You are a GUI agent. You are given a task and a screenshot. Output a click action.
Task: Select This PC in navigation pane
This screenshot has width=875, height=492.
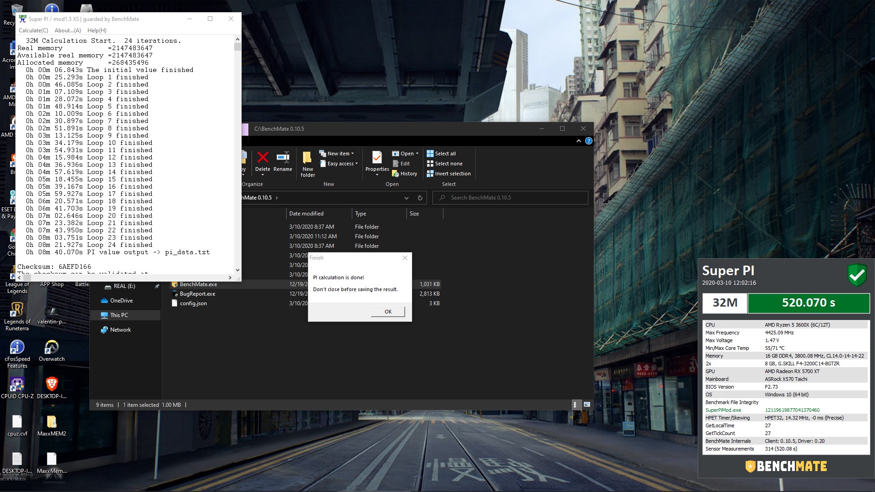(119, 315)
